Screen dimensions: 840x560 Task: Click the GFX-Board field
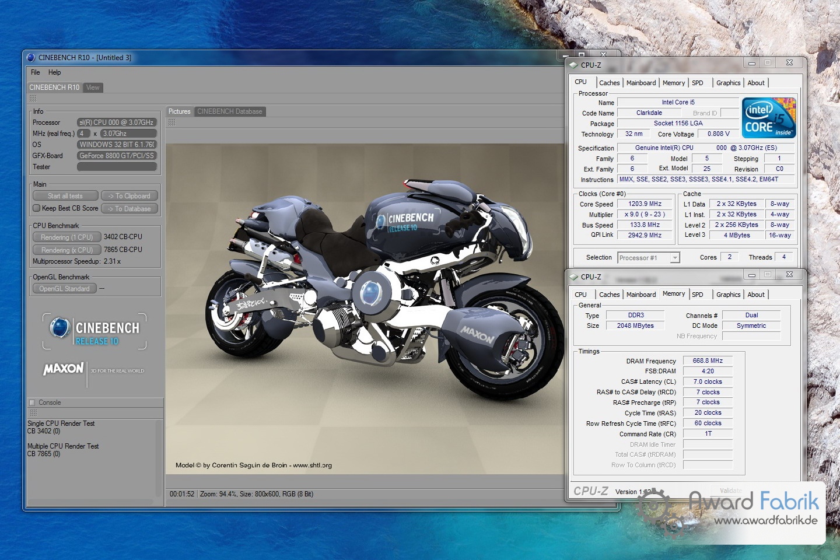coord(117,156)
